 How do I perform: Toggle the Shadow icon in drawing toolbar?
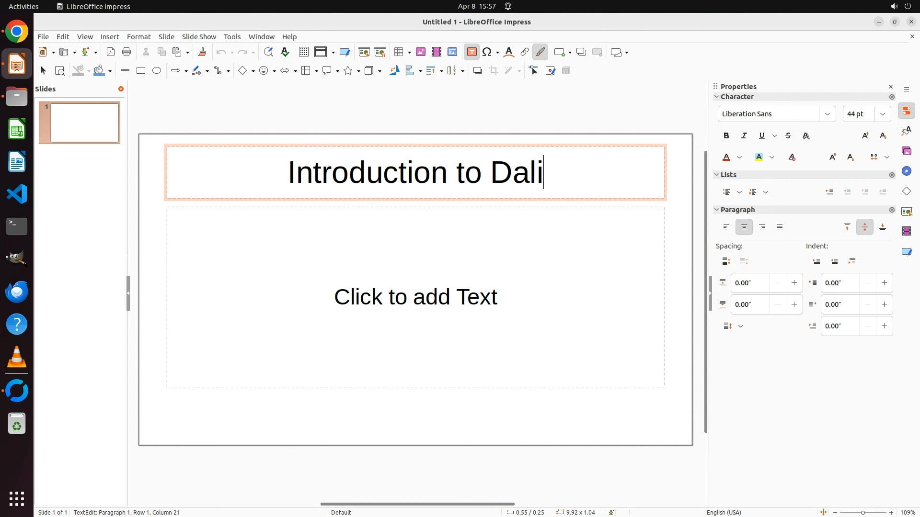pos(477,71)
